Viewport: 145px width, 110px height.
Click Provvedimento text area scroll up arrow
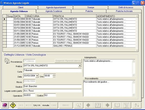(133, 82)
